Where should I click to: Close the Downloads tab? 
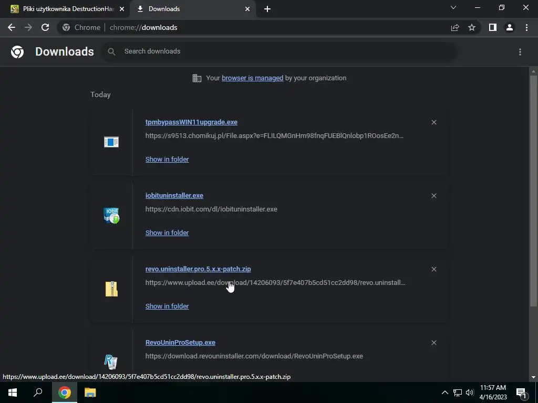click(247, 9)
